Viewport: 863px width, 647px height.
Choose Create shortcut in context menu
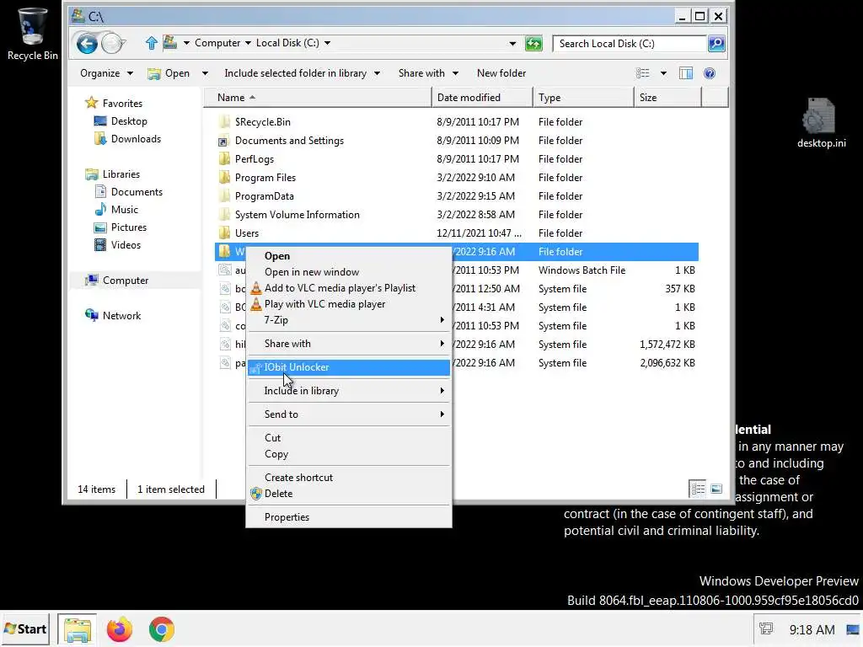coord(349,478)
